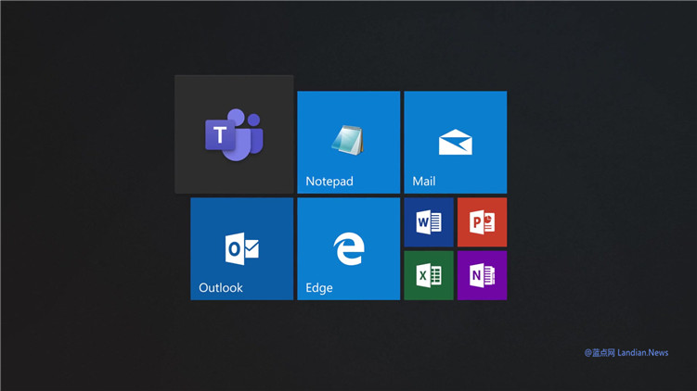Screen dimensions: 697x391
Task: Launch the OneNote small tile
Action: (482, 275)
